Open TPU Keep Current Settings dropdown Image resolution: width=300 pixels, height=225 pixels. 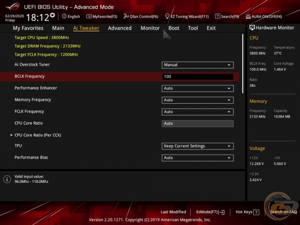pos(197,146)
